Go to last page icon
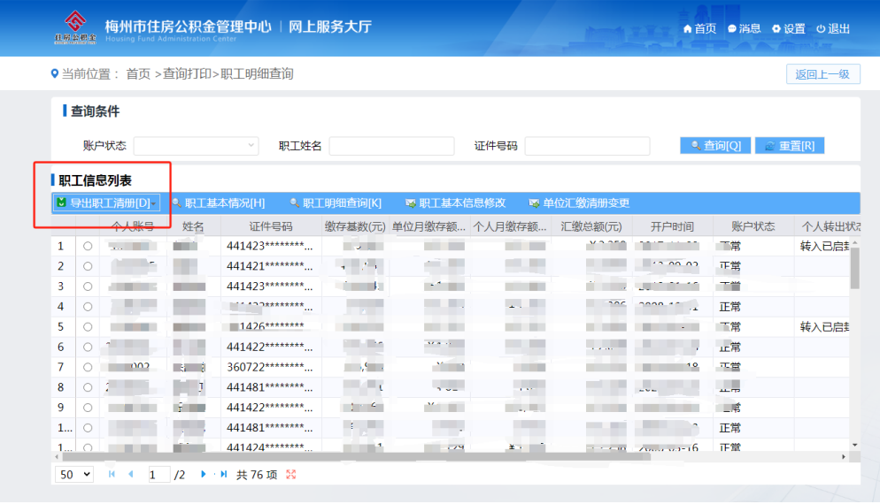 click(x=223, y=474)
